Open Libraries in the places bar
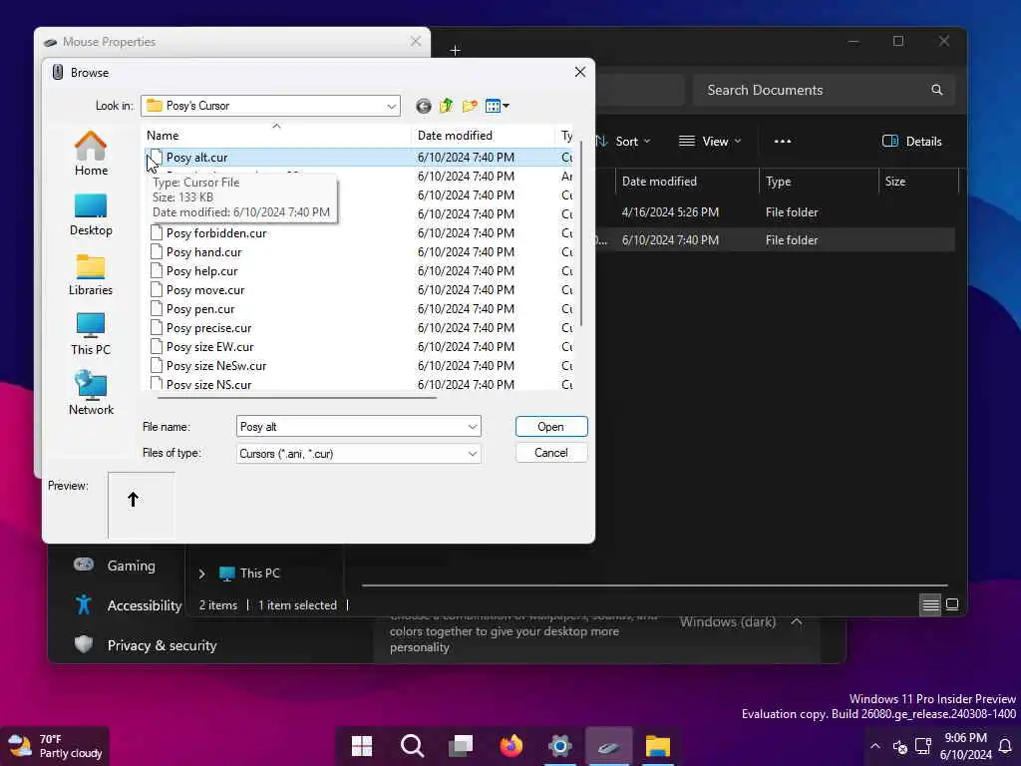This screenshot has height=766, width=1021. pos(91,275)
